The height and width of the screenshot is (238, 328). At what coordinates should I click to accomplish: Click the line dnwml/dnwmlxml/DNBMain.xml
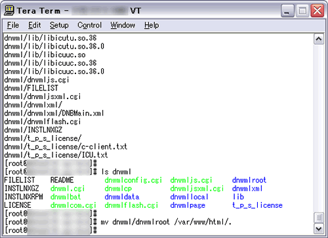point(54,113)
